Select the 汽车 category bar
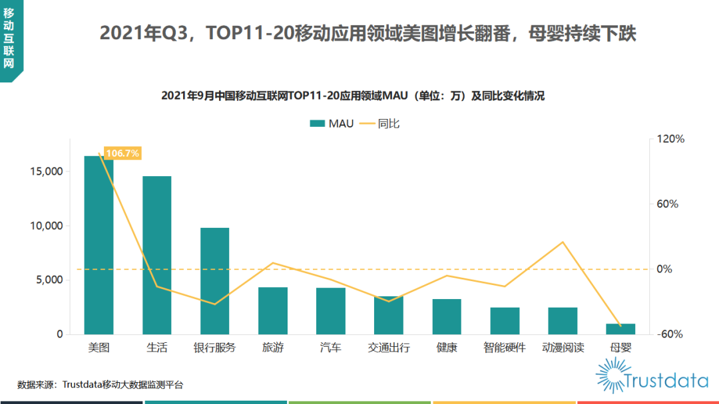 pos(330,310)
